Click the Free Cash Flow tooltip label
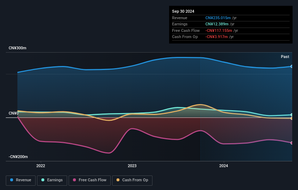 186,30
